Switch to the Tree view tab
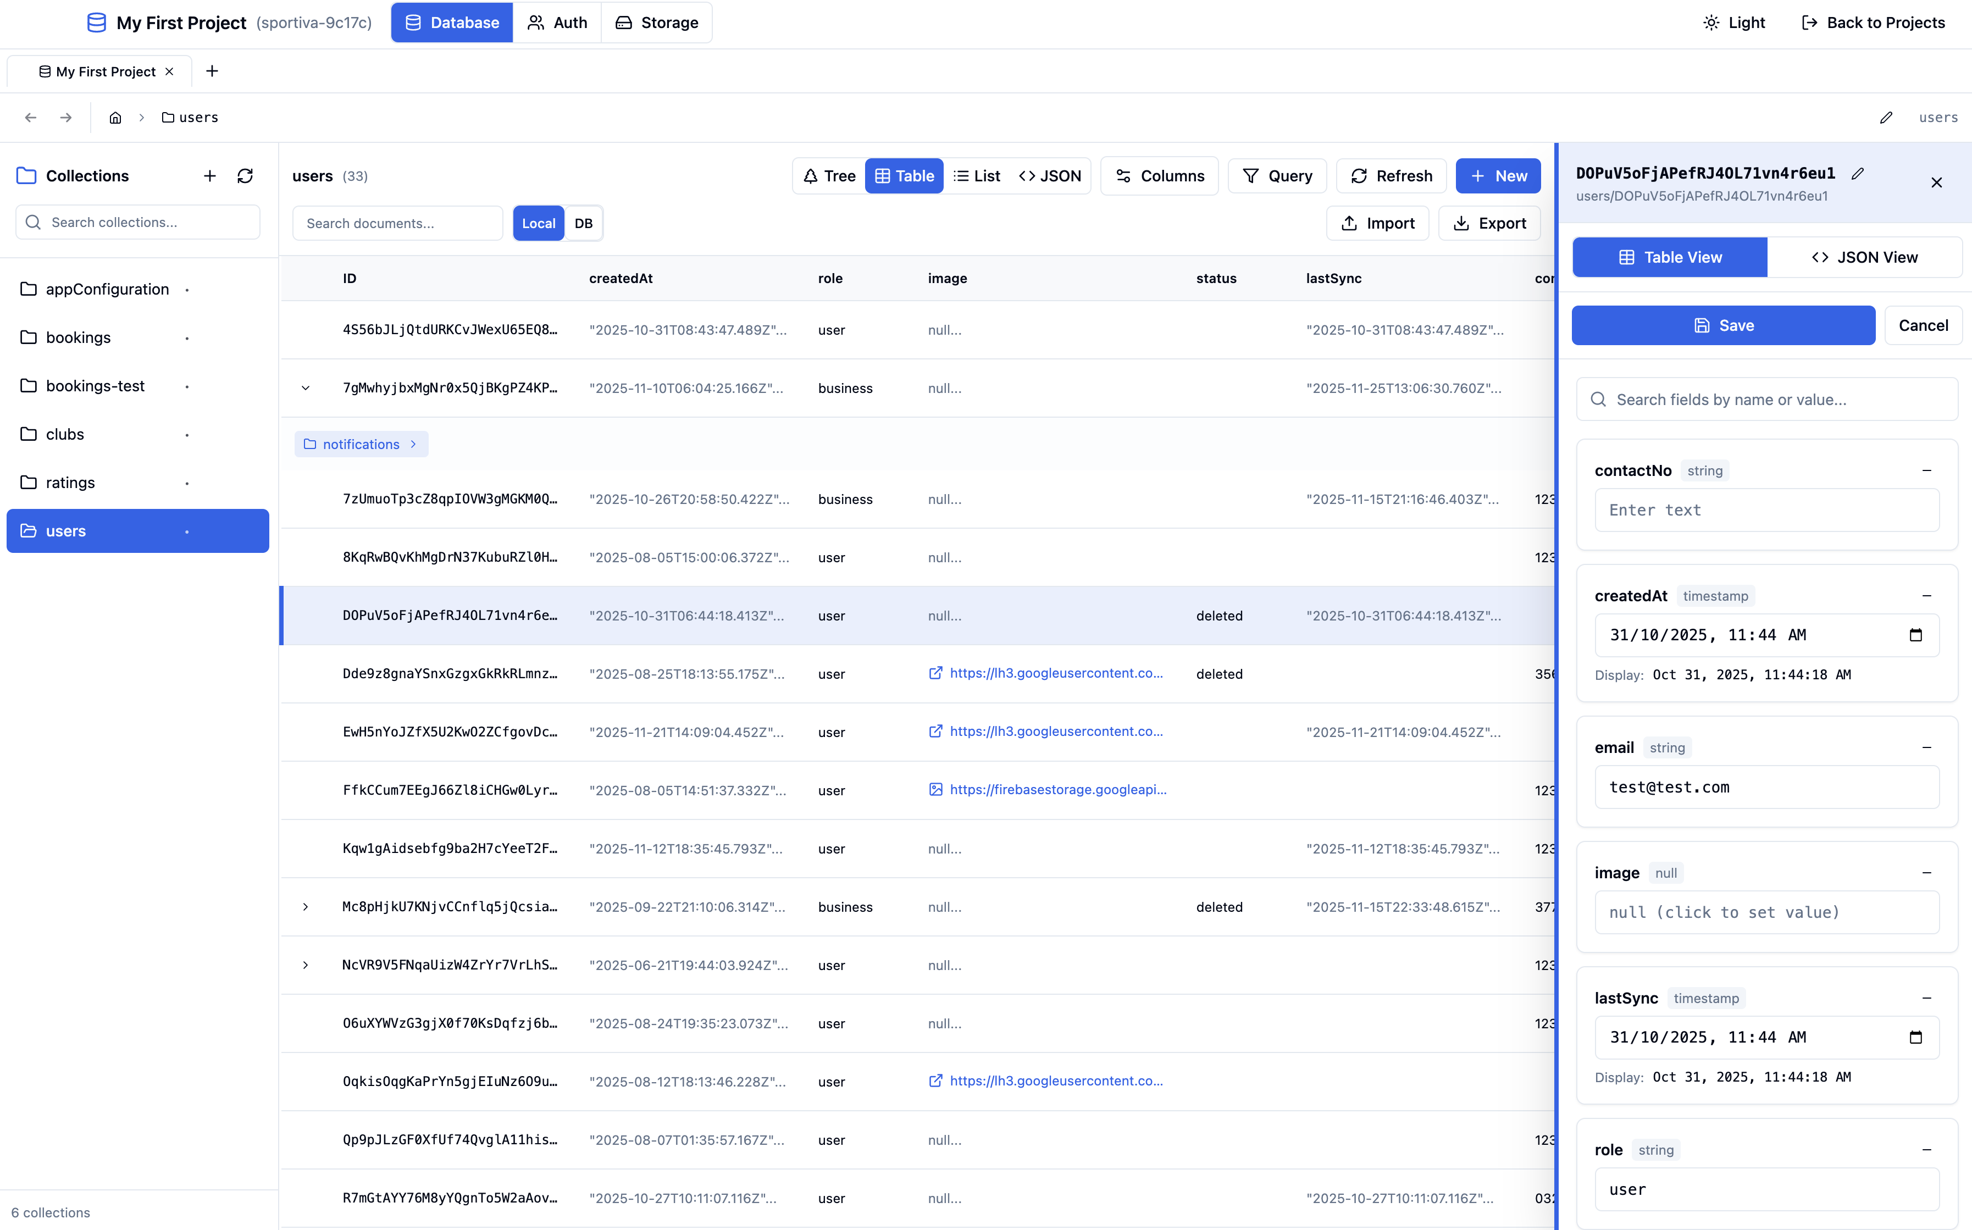Screen dimensions: 1972x1230 click(828, 176)
